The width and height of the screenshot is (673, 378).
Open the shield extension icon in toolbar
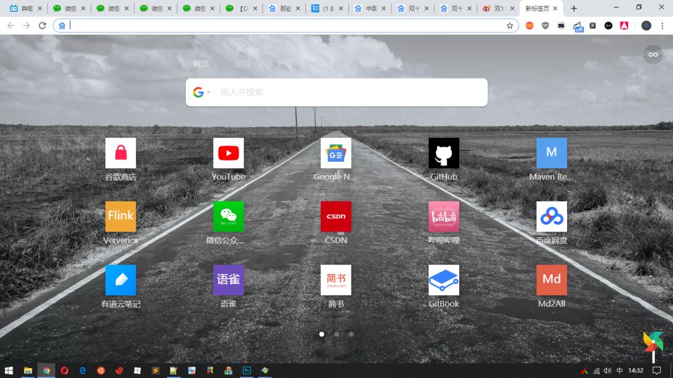click(x=545, y=26)
